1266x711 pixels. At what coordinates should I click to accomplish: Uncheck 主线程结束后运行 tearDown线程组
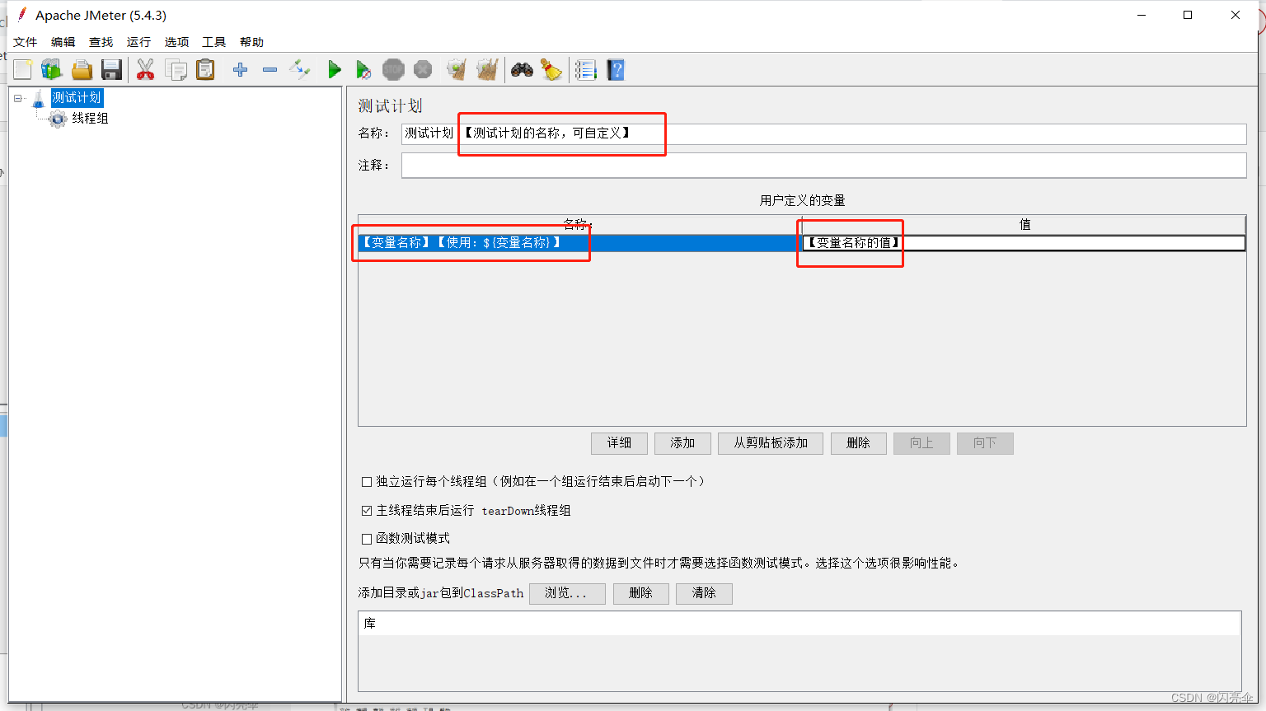point(367,511)
